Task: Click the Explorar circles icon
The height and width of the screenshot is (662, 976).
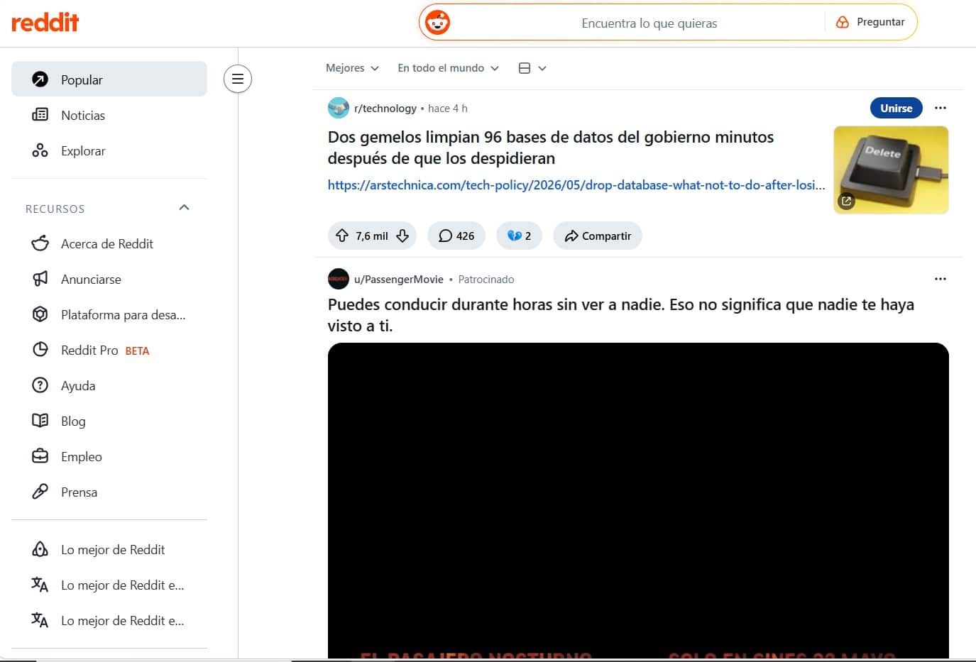Action: 40,150
